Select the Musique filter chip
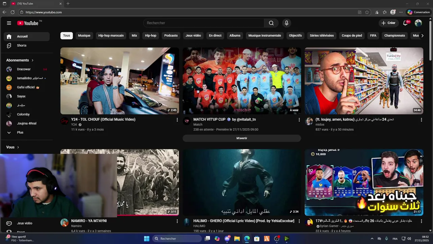The height and width of the screenshot is (244, 433). click(x=84, y=36)
